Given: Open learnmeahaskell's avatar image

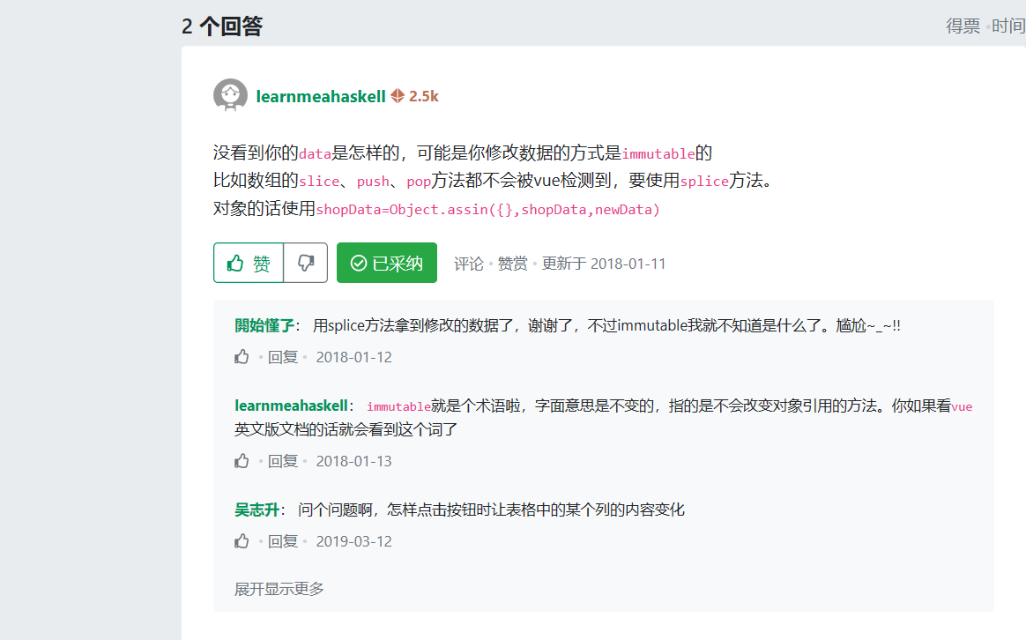Looking at the screenshot, I should (230, 95).
